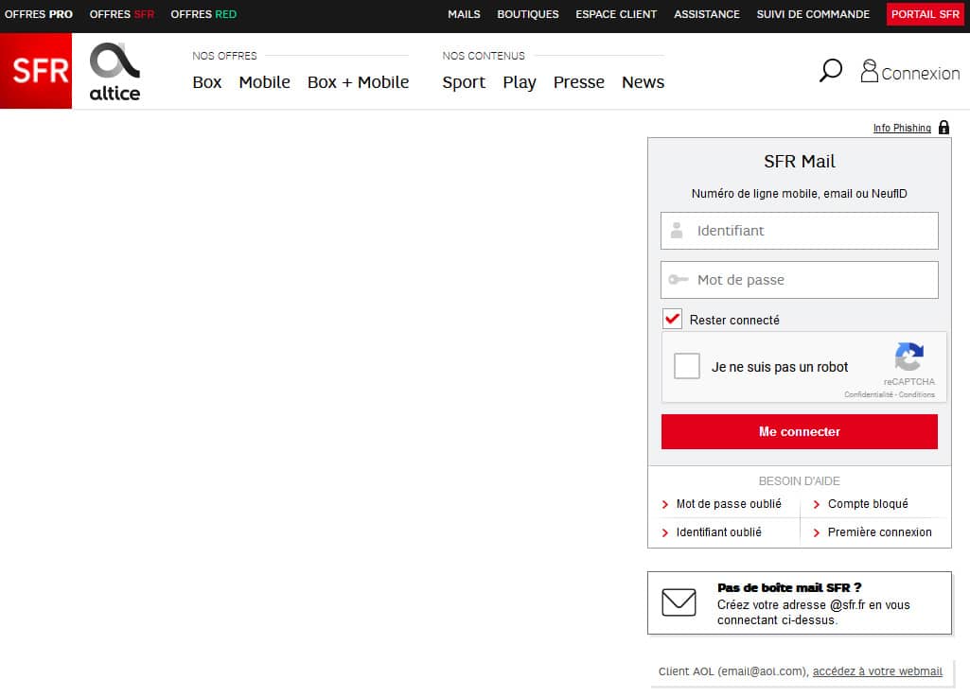Click the Numéro de ligne mobile instruction text
Viewport: 970px width, 697px height.
coord(800,194)
